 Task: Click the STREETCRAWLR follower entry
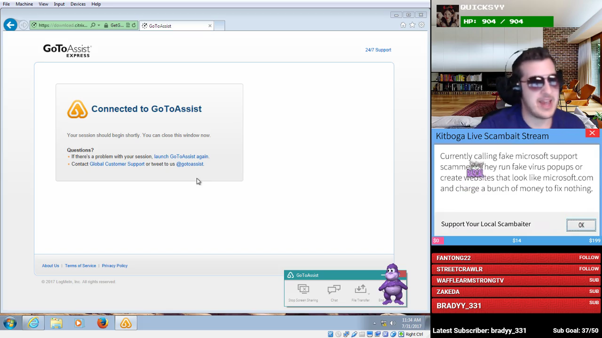click(516, 269)
